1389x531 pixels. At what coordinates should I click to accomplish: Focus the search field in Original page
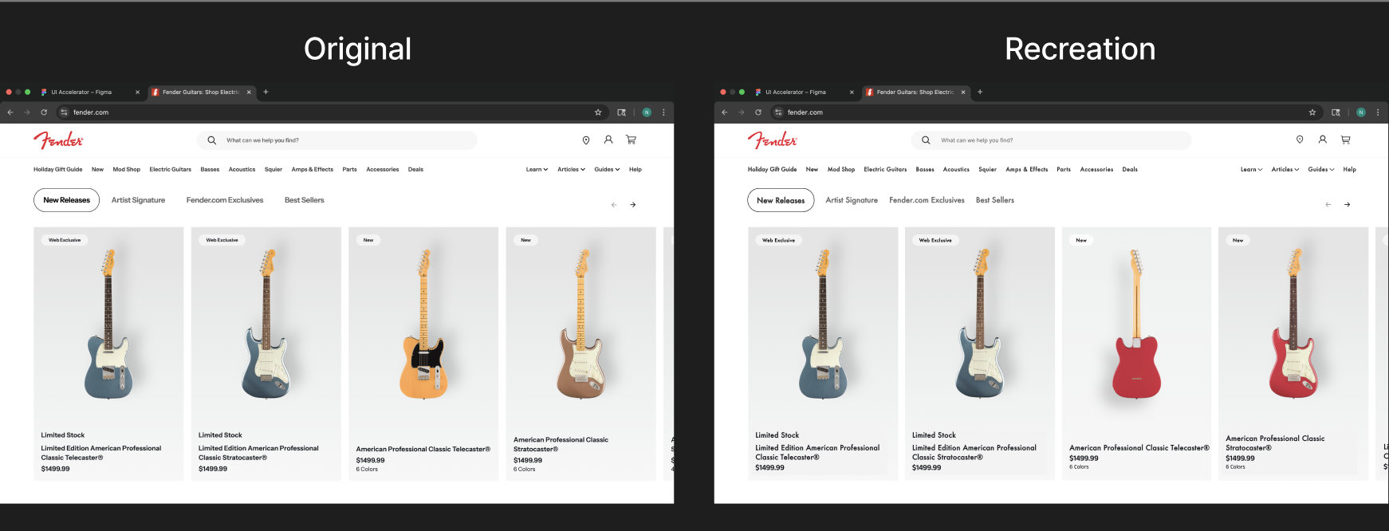pyautogui.click(x=336, y=140)
